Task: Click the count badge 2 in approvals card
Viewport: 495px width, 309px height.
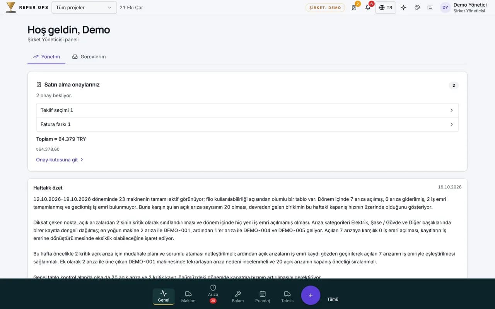Action: [454, 85]
